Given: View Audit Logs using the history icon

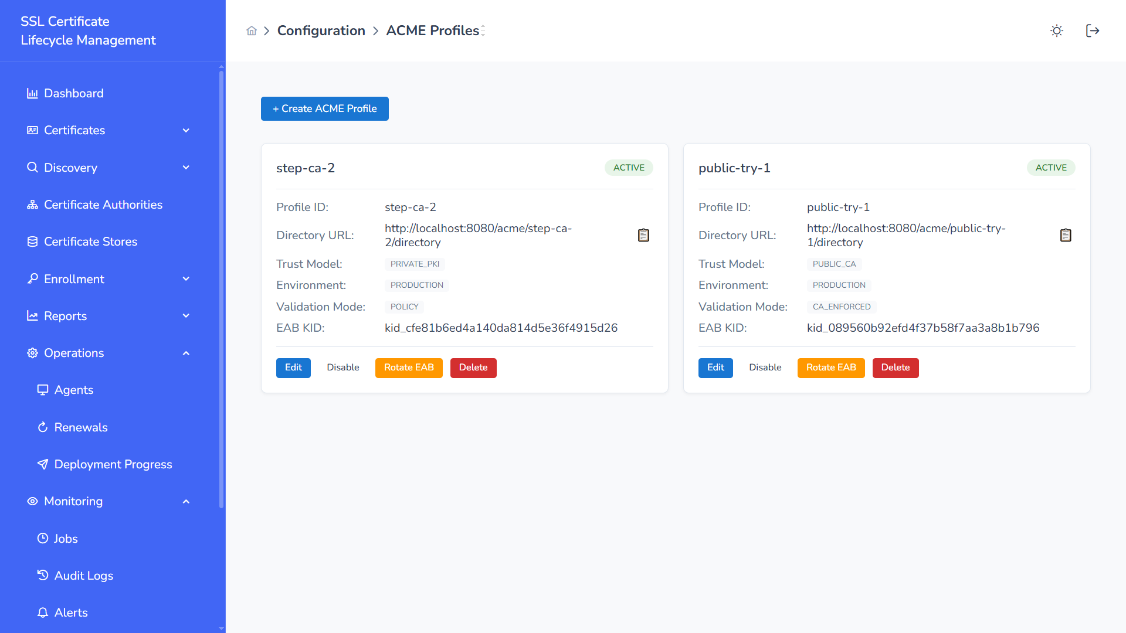Looking at the screenshot, I should click(x=42, y=575).
